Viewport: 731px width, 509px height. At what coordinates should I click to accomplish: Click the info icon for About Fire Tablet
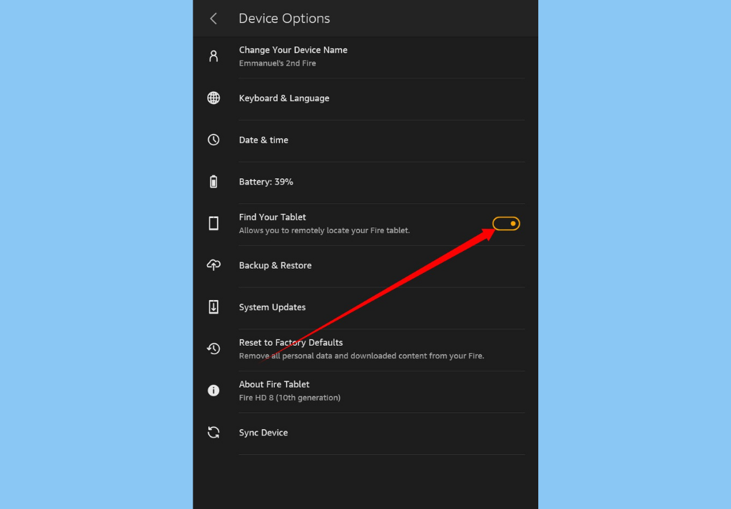point(213,390)
